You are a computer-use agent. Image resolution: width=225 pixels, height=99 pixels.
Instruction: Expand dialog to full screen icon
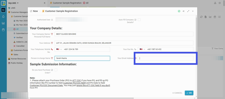(188, 11)
